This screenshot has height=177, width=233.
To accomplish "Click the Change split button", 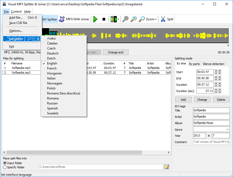I will pyautogui.click(x=202, y=100).
